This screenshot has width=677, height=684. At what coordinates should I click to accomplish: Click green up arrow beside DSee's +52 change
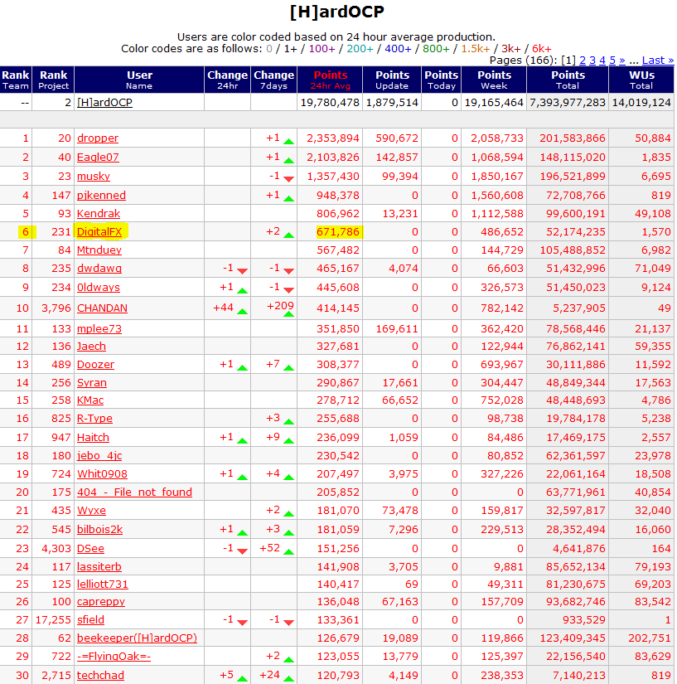tap(288, 552)
